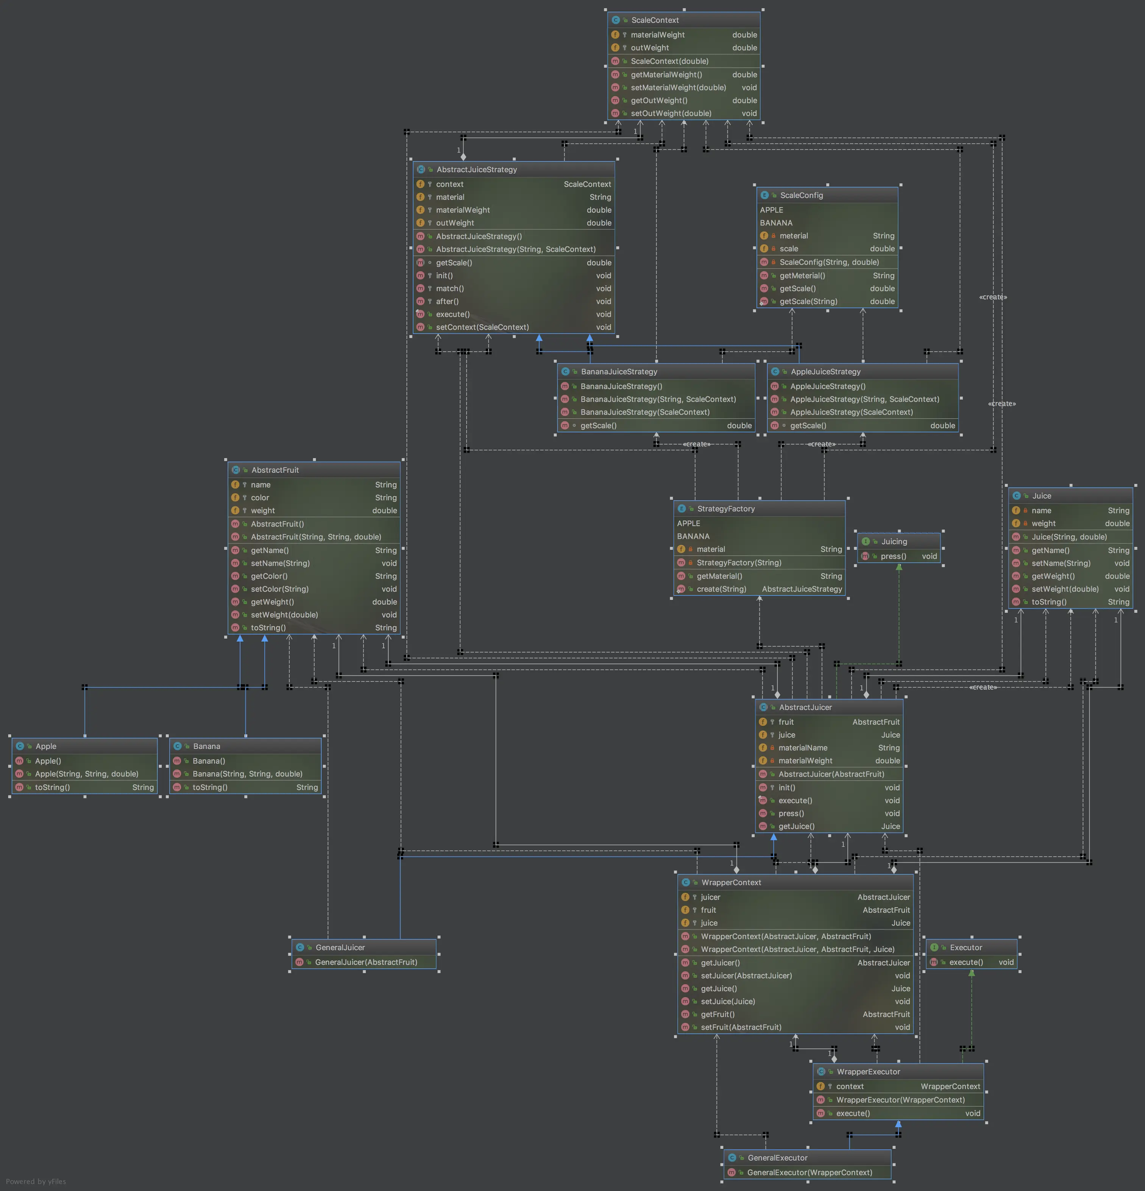The width and height of the screenshot is (1145, 1191).
Task: Click the Executor interface icon
Action: (x=934, y=947)
